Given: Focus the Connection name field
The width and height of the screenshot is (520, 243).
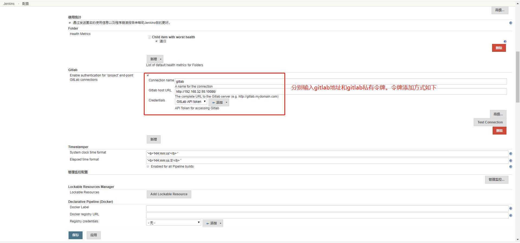Looking at the screenshot, I should [341, 82].
